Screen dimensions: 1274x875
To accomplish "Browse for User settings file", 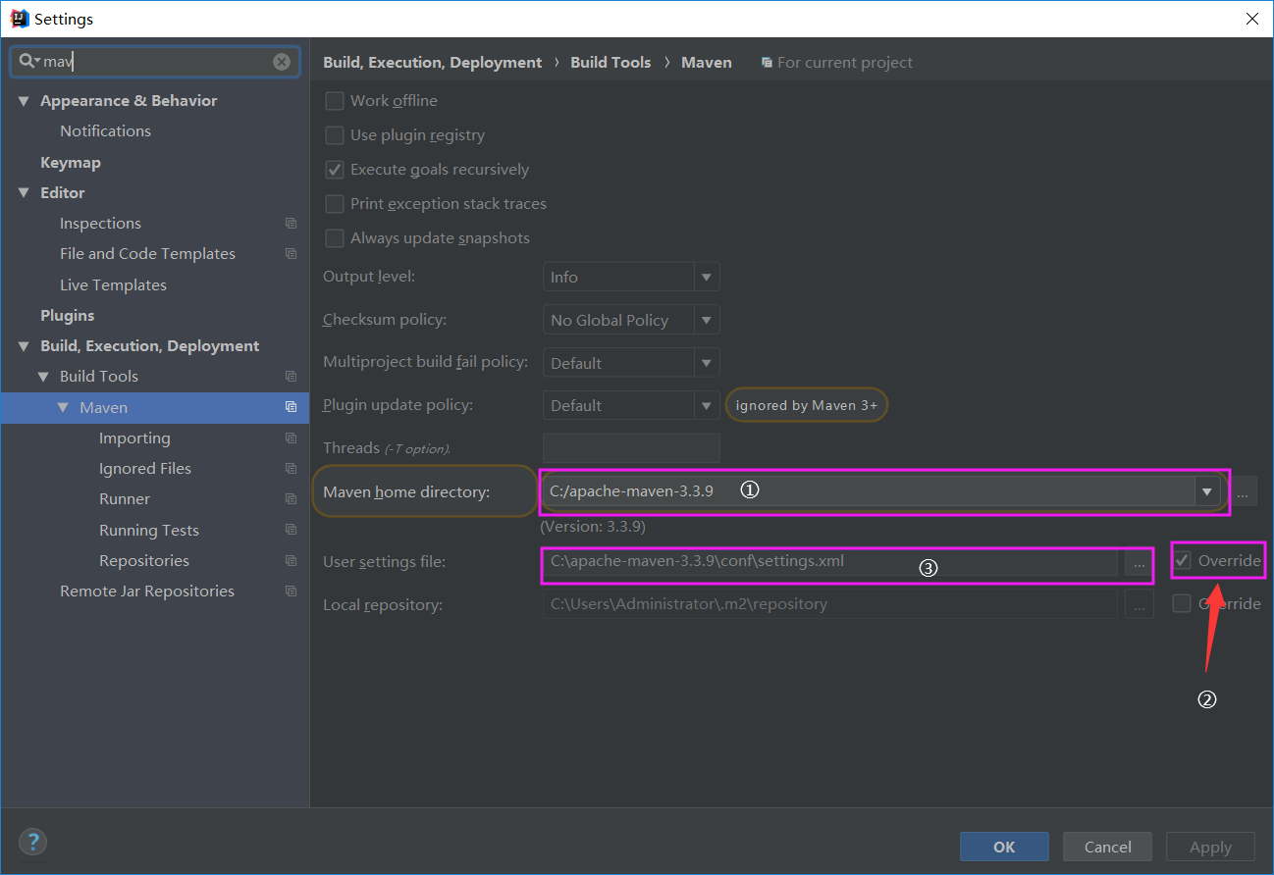I will tap(1139, 562).
